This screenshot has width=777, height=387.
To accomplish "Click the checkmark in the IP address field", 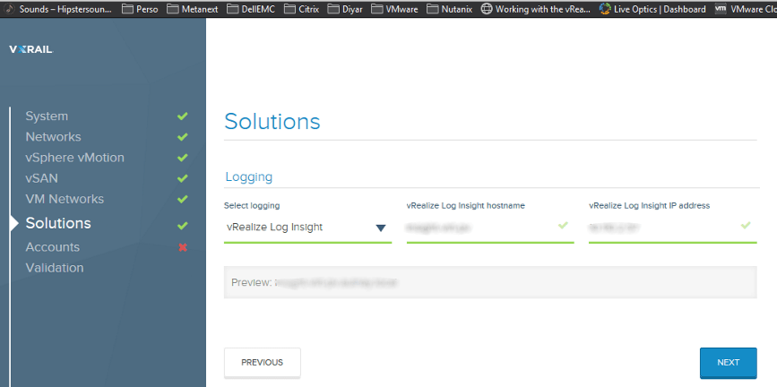I will click(746, 225).
